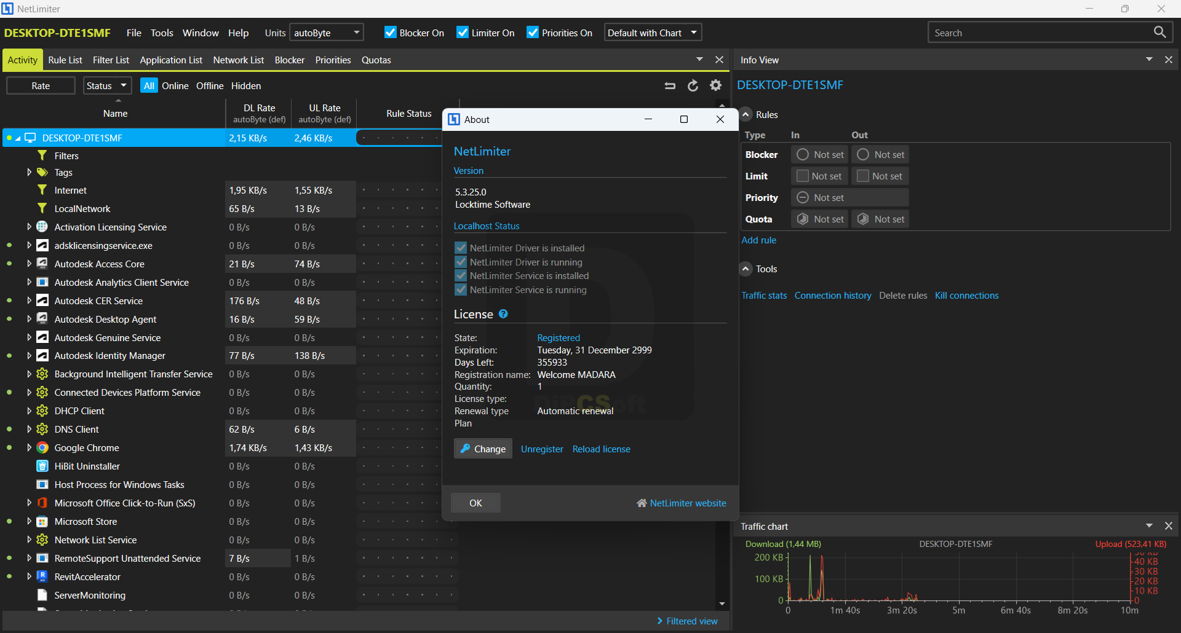Collapse the Tools section in Info View
This screenshot has height=633, width=1181.
coord(746,269)
